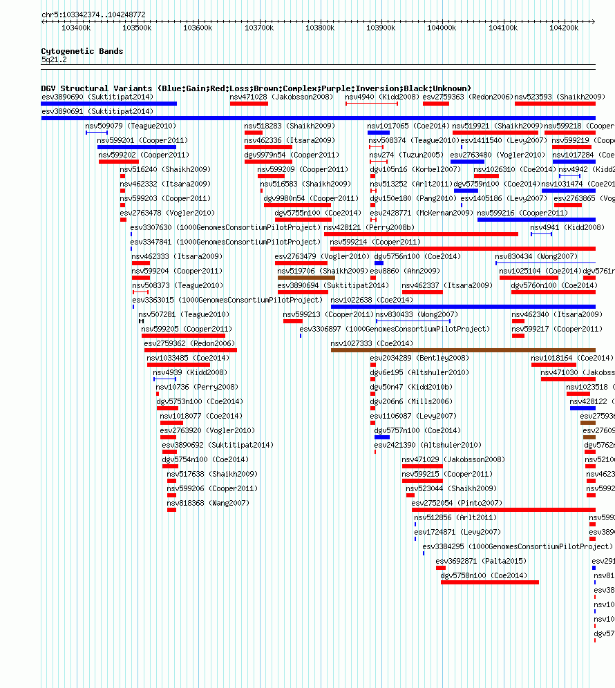This screenshot has width=615, height=688.
Task: Select the esv3890691 (Suktitipat2014) variant label
Action: [x=97, y=111]
